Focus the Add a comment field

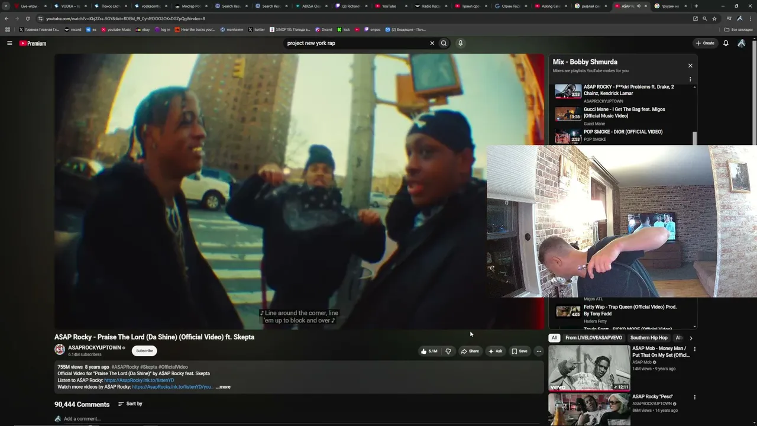tap(82, 419)
